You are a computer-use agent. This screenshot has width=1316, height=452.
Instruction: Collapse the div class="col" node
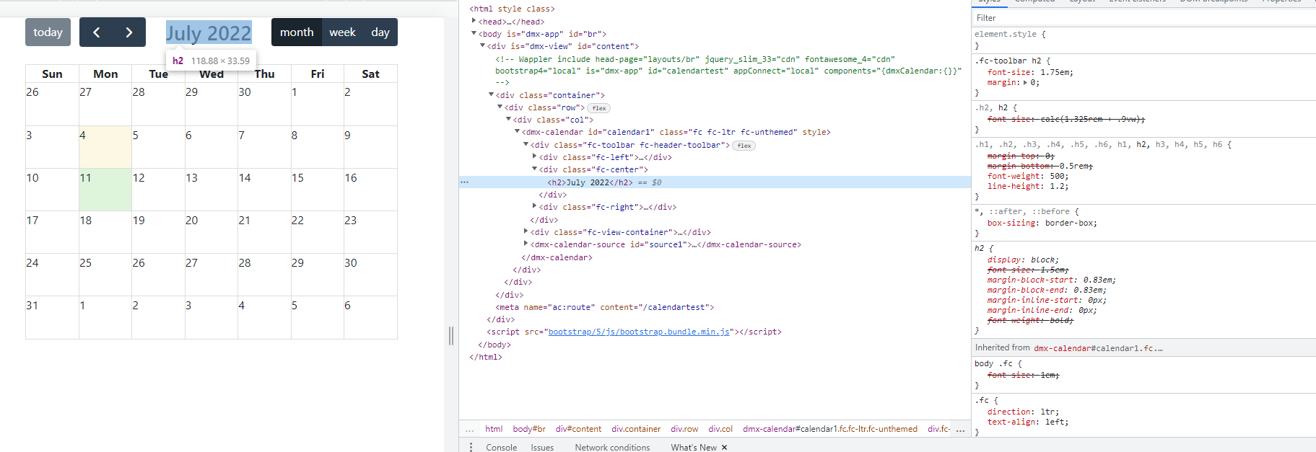[508, 119]
